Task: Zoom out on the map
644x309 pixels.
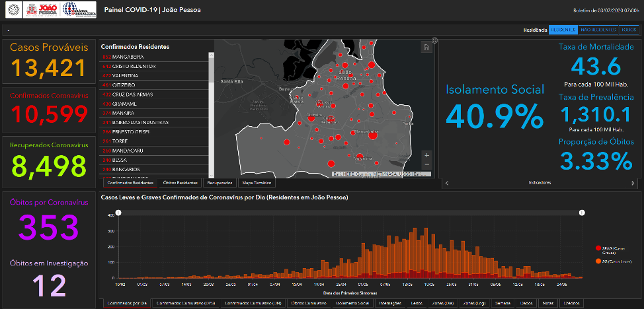Action: [426, 164]
